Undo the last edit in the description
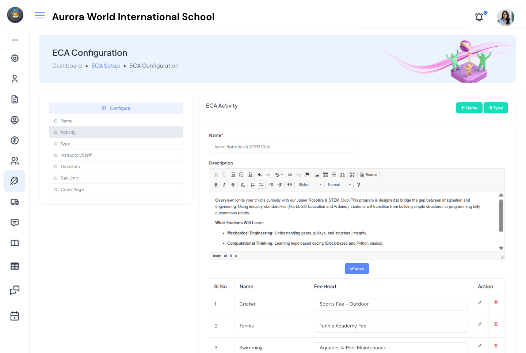The image size is (526, 353). click(259, 175)
